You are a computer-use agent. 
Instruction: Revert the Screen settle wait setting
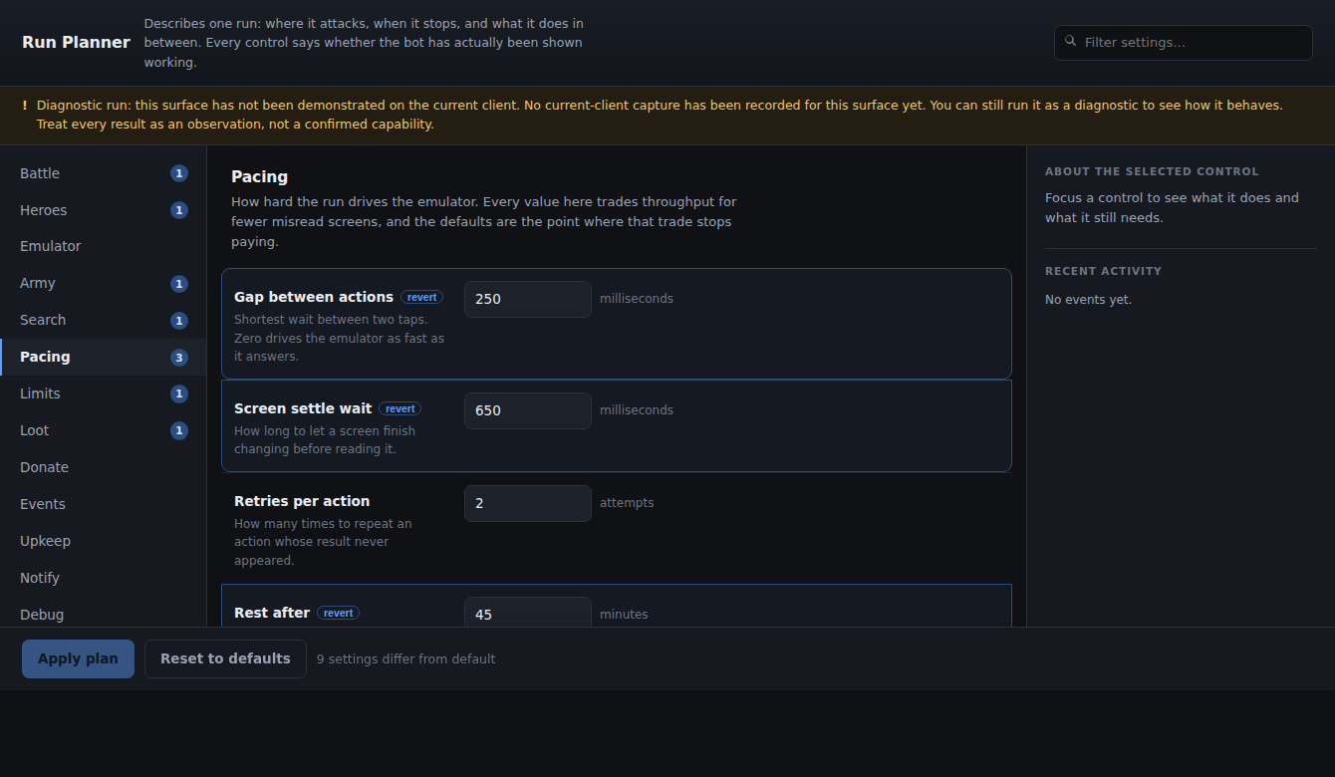400,408
